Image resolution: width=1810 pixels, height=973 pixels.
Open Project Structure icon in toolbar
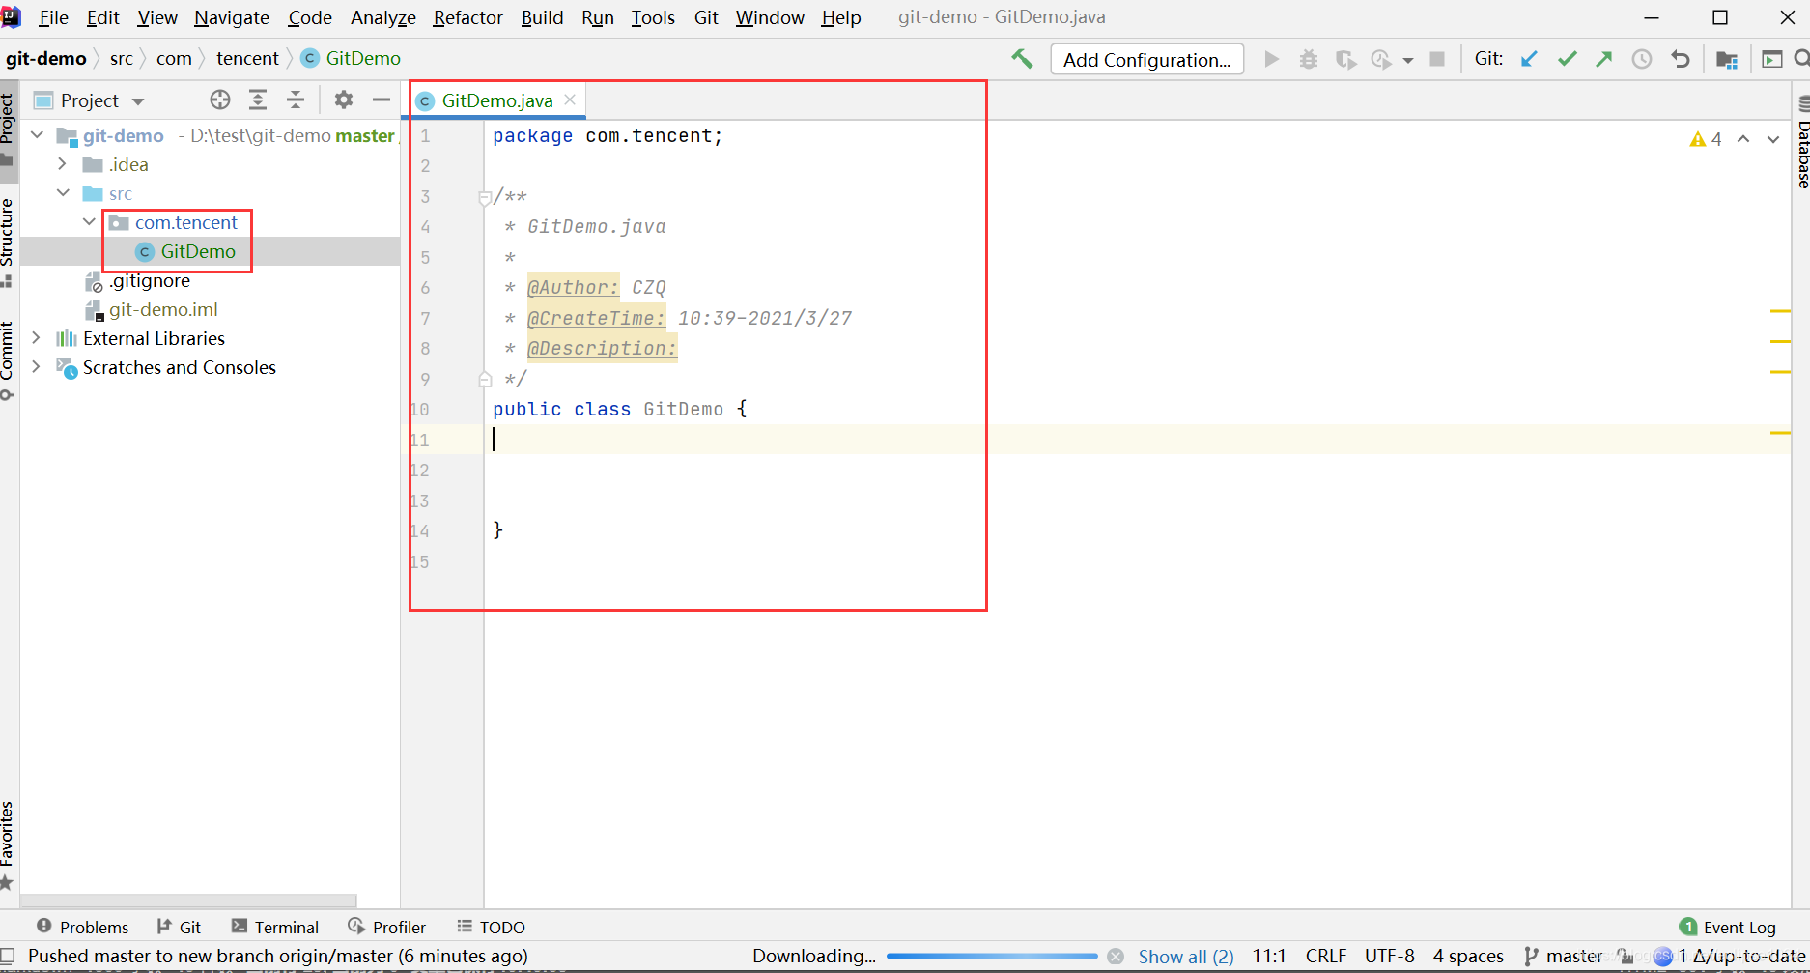(x=1727, y=59)
